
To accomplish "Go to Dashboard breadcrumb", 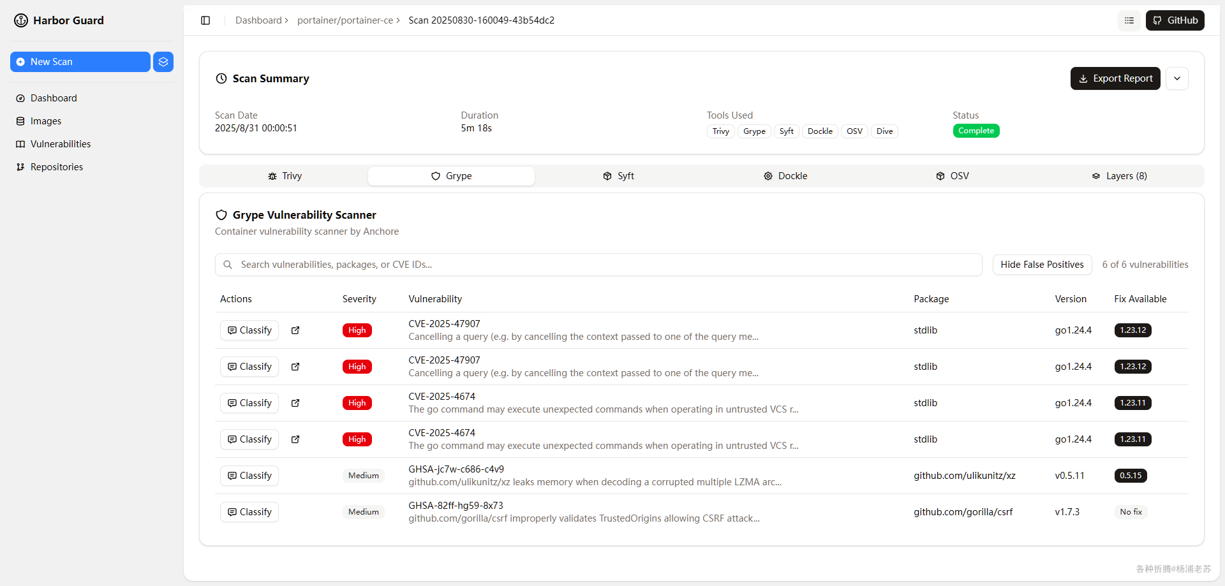I will click(258, 20).
